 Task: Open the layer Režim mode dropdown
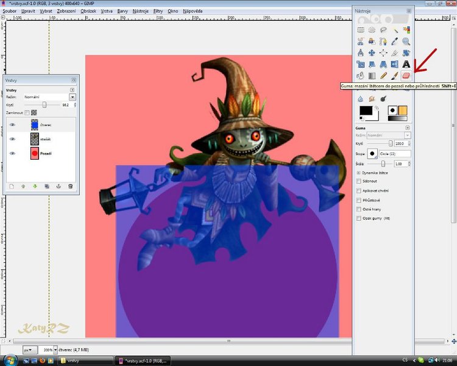pos(73,97)
